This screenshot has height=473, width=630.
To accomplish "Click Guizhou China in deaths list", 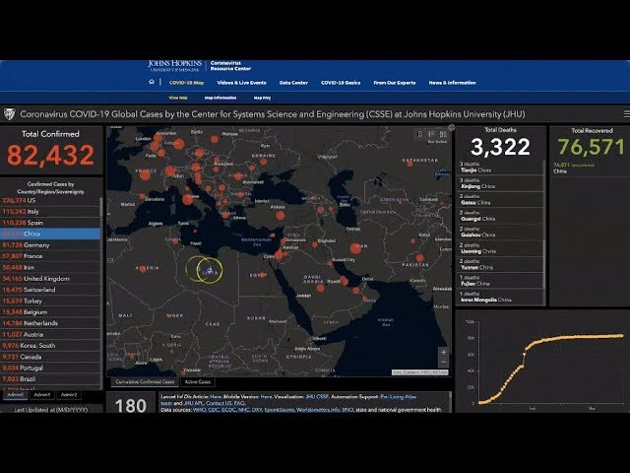I will tap(500, 232).
